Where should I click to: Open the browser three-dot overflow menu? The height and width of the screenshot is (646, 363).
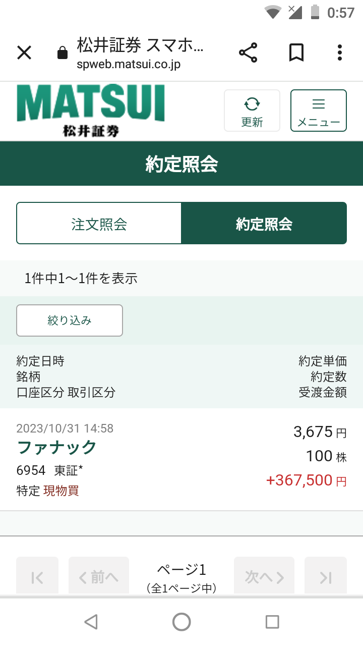click(x=339, y=52)
